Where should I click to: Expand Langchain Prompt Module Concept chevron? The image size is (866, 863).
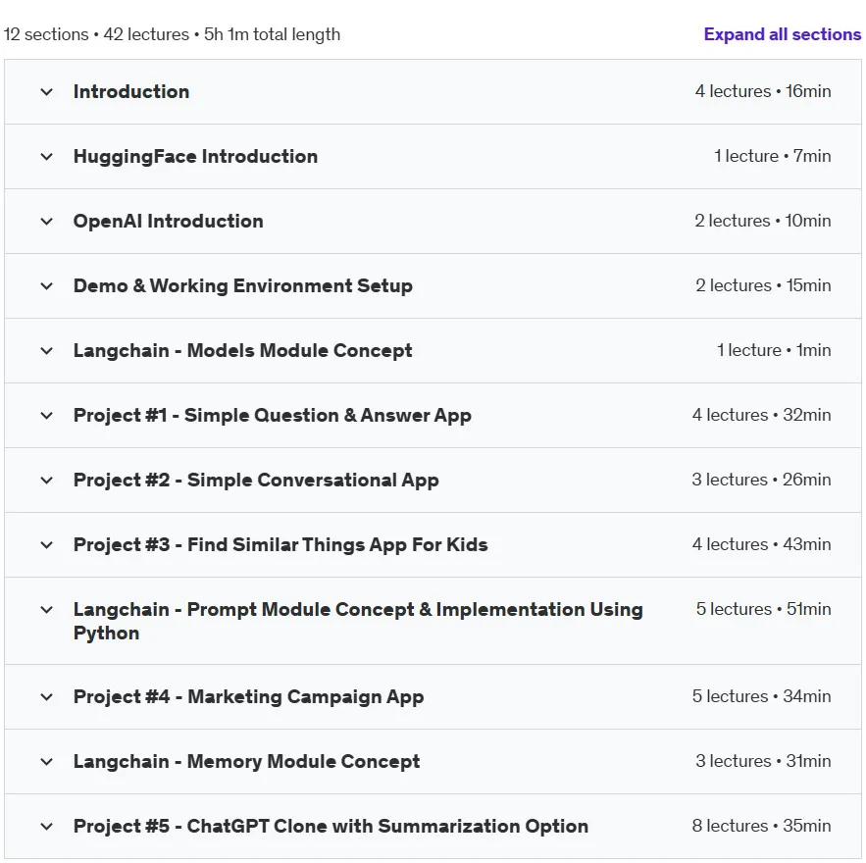[x=47, y=610]
